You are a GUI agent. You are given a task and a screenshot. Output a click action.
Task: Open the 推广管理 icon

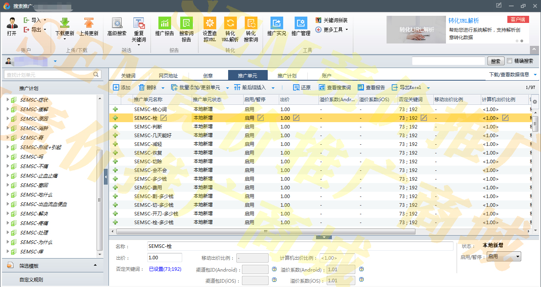301,23
